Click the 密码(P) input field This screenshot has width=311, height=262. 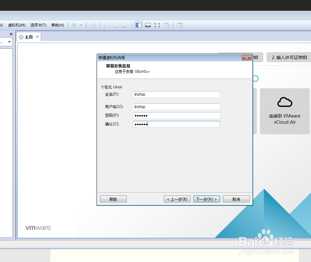tap(176, 115)
